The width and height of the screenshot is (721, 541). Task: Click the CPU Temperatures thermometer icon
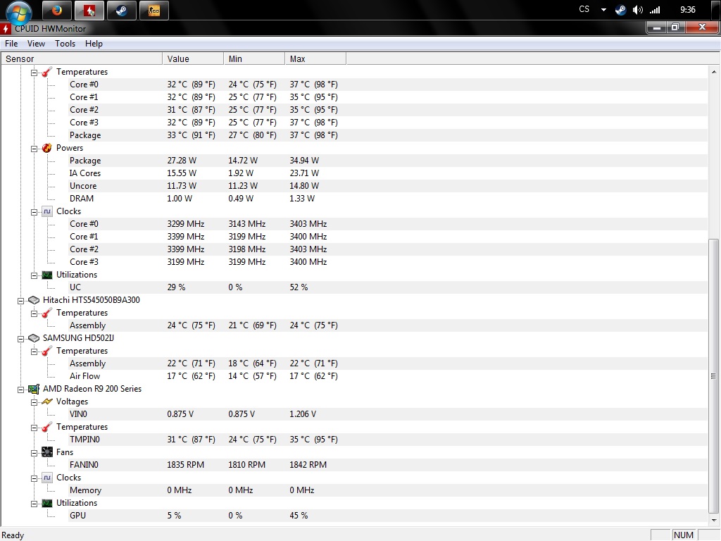point(47,73)
